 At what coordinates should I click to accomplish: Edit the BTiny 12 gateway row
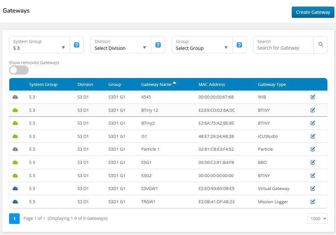click(313, 110)
